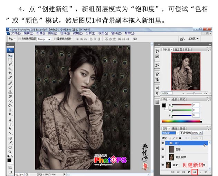Open the Character panel icon in dock
This screenshot has height=176, width=218.
(x=157, y=88)
